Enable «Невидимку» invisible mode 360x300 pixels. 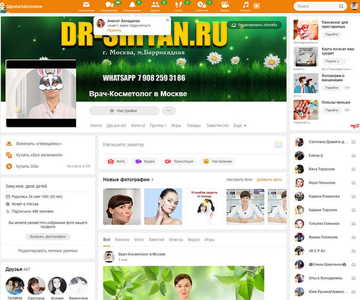point(38,143)
